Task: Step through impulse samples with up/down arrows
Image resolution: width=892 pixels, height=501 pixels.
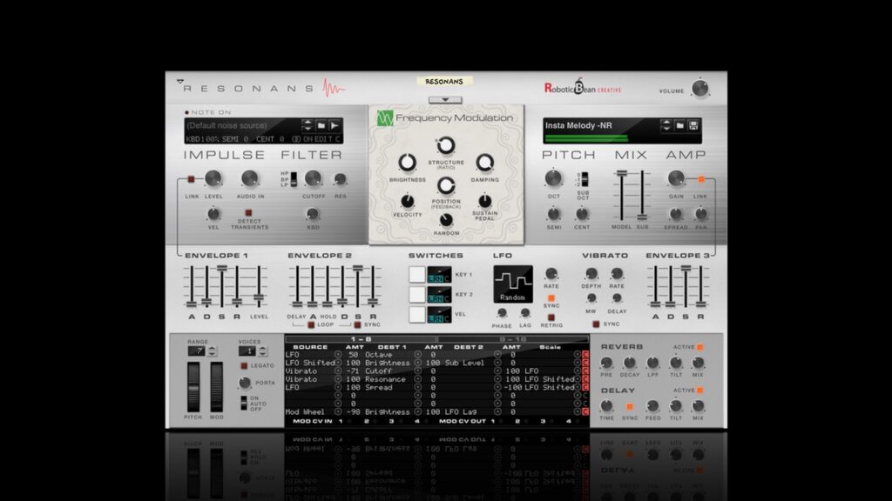Action: pyautogui.click(x=307, y=125)
